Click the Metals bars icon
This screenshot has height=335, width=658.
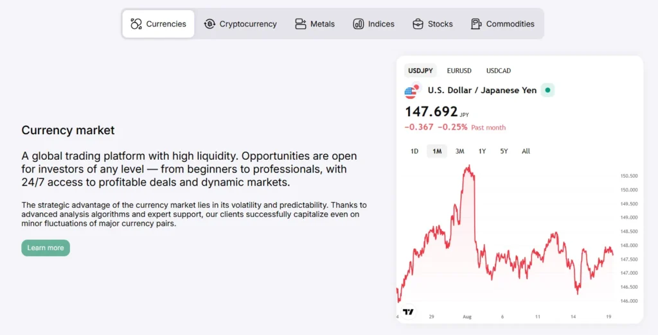tap(300, 24)
